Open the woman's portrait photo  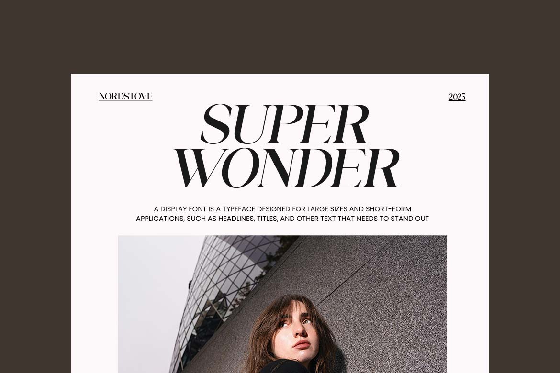click(x=282, y=304)
